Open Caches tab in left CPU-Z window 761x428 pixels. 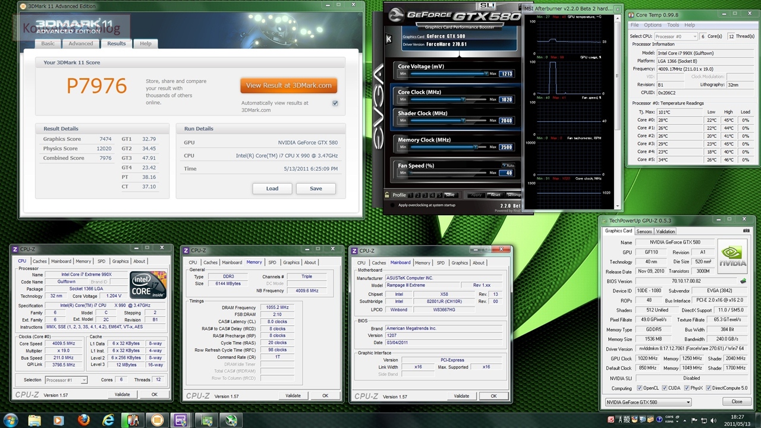tap(39, 261)
